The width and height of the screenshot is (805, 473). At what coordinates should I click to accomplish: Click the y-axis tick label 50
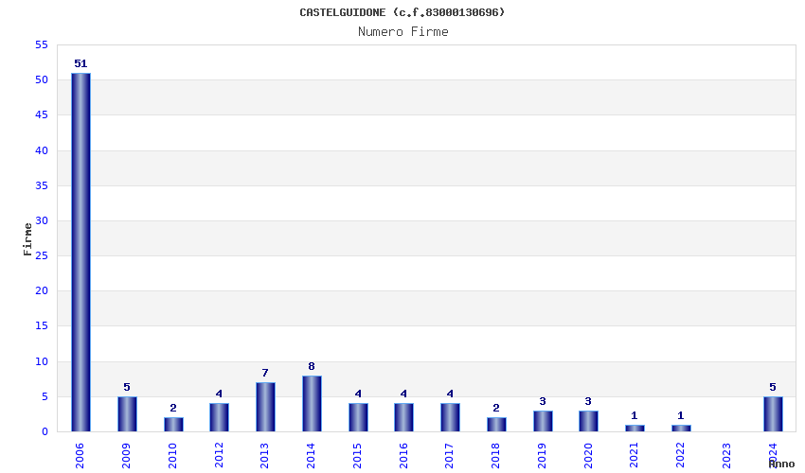coord(42,80)
